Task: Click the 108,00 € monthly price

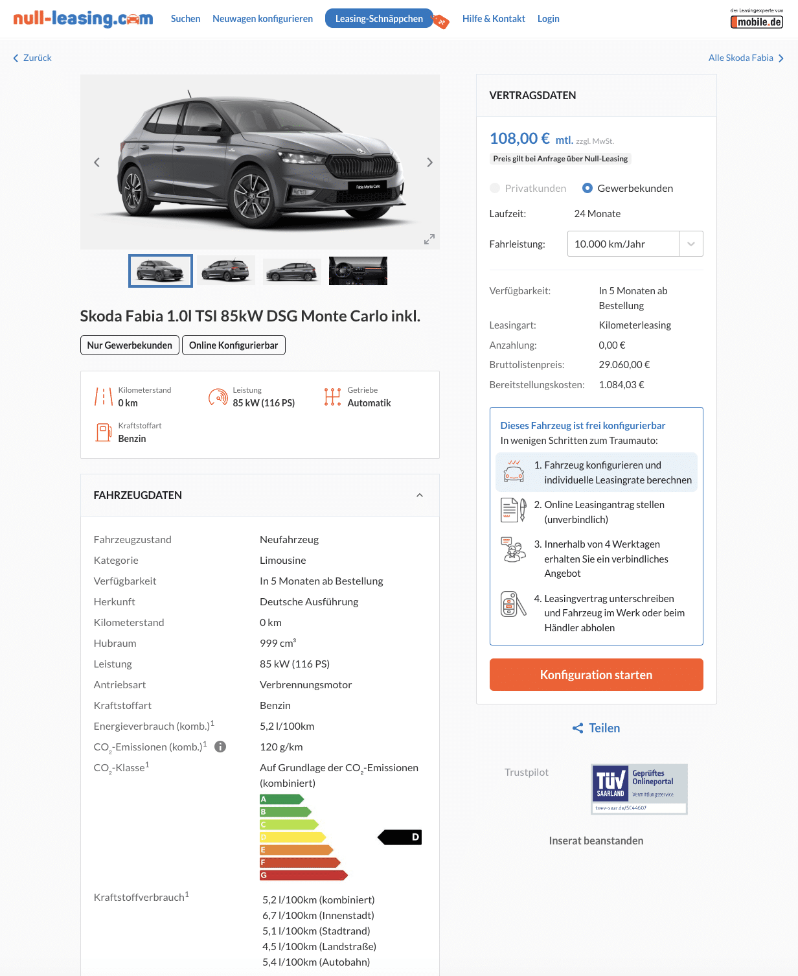Action: [x=519, y=139]
